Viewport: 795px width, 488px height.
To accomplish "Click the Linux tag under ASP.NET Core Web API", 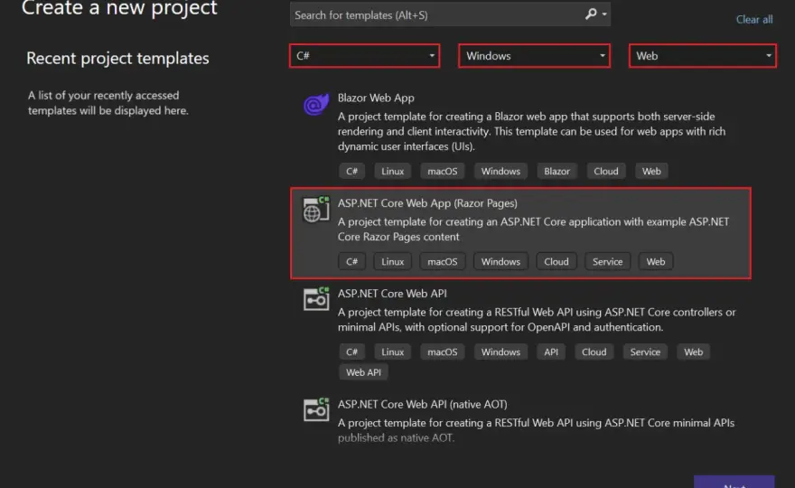I will pos(392,352).
